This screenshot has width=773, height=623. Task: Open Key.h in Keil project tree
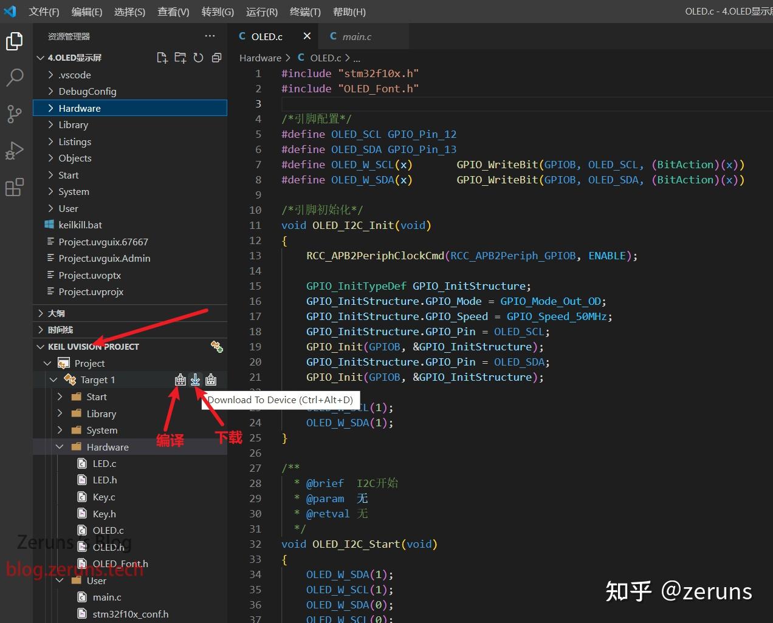130,514
